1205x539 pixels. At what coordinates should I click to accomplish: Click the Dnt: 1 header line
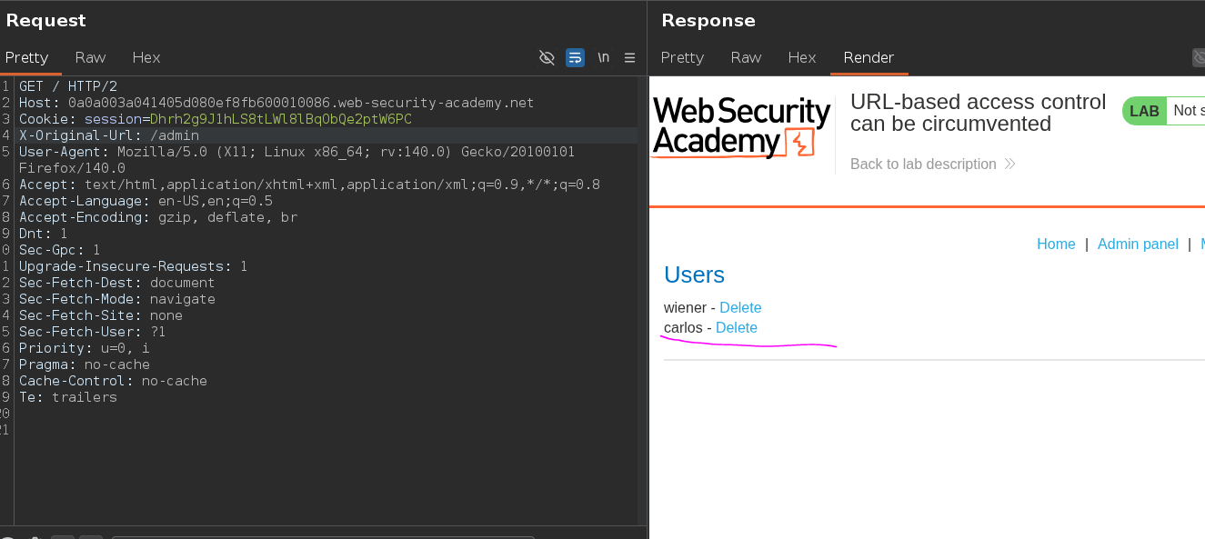[x=44, y=234]
